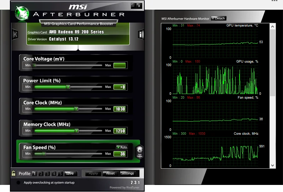The width and height of the screenshot is (283, 192).
Task: Click the GPU temperature graph
Action: click(x=215, y=43)
